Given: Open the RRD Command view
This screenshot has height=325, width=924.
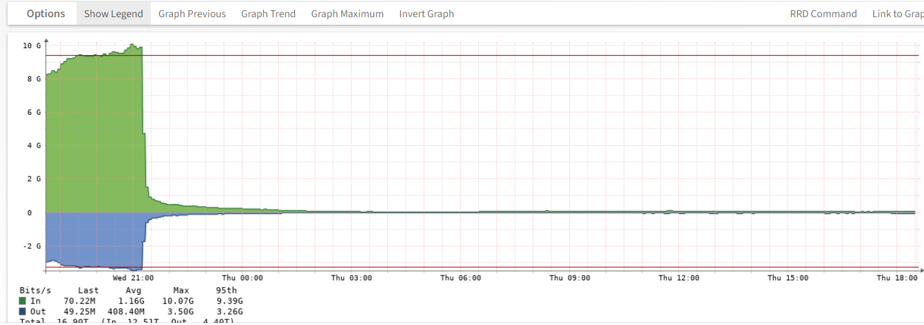Looking at the screenshot, I should (x=823, y=14).
